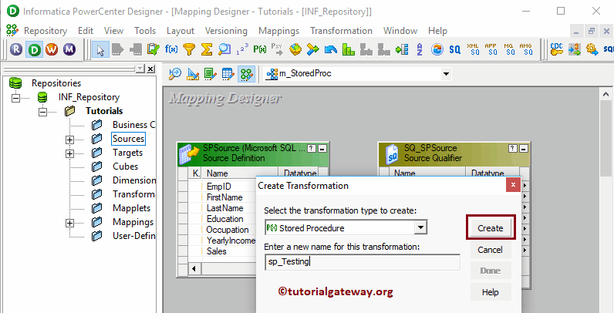Open Workflow Monitor with the M icon
This screenshot has width=614, height=313.
pos(69,49)
